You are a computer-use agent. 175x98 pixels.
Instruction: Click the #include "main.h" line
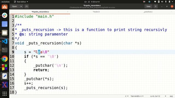tap(34, 16)
